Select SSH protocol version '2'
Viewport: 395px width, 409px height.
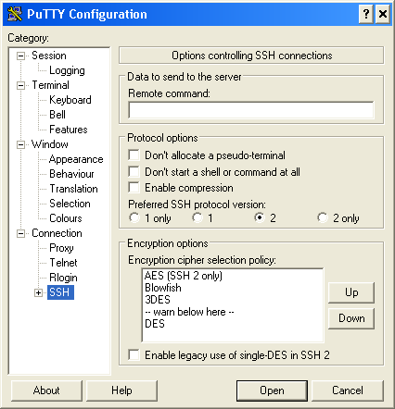pos(260,217)
